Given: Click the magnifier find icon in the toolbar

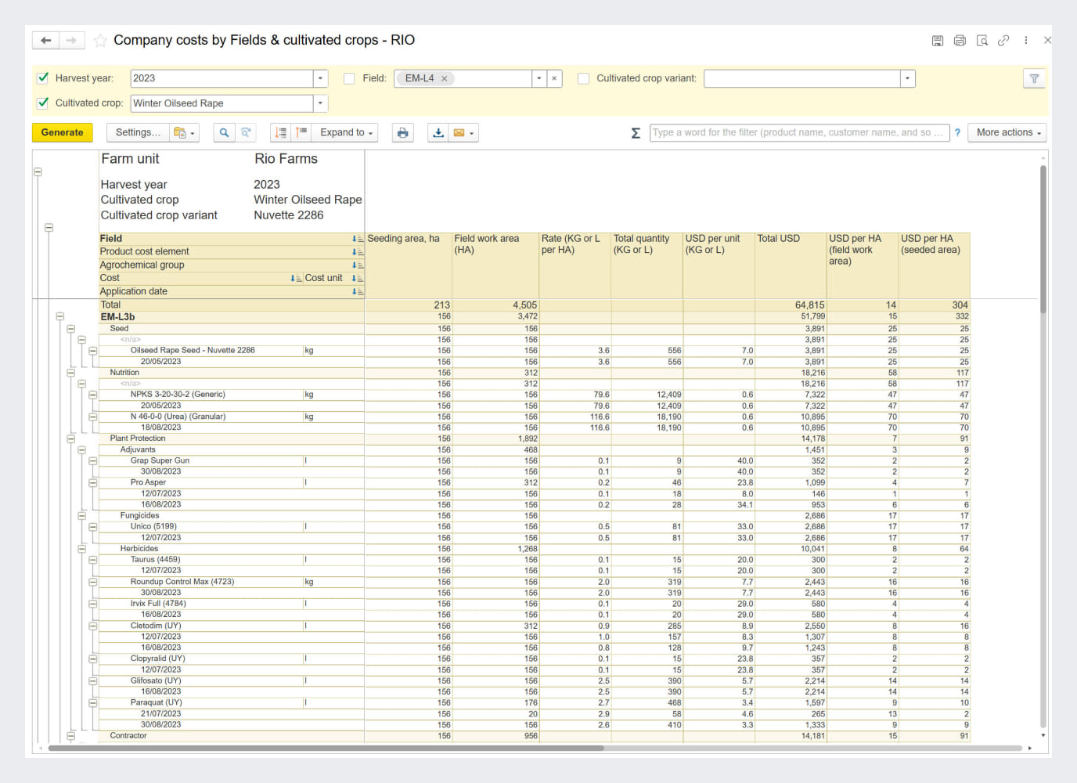Looking at the screenshot, I should (224, 133).
